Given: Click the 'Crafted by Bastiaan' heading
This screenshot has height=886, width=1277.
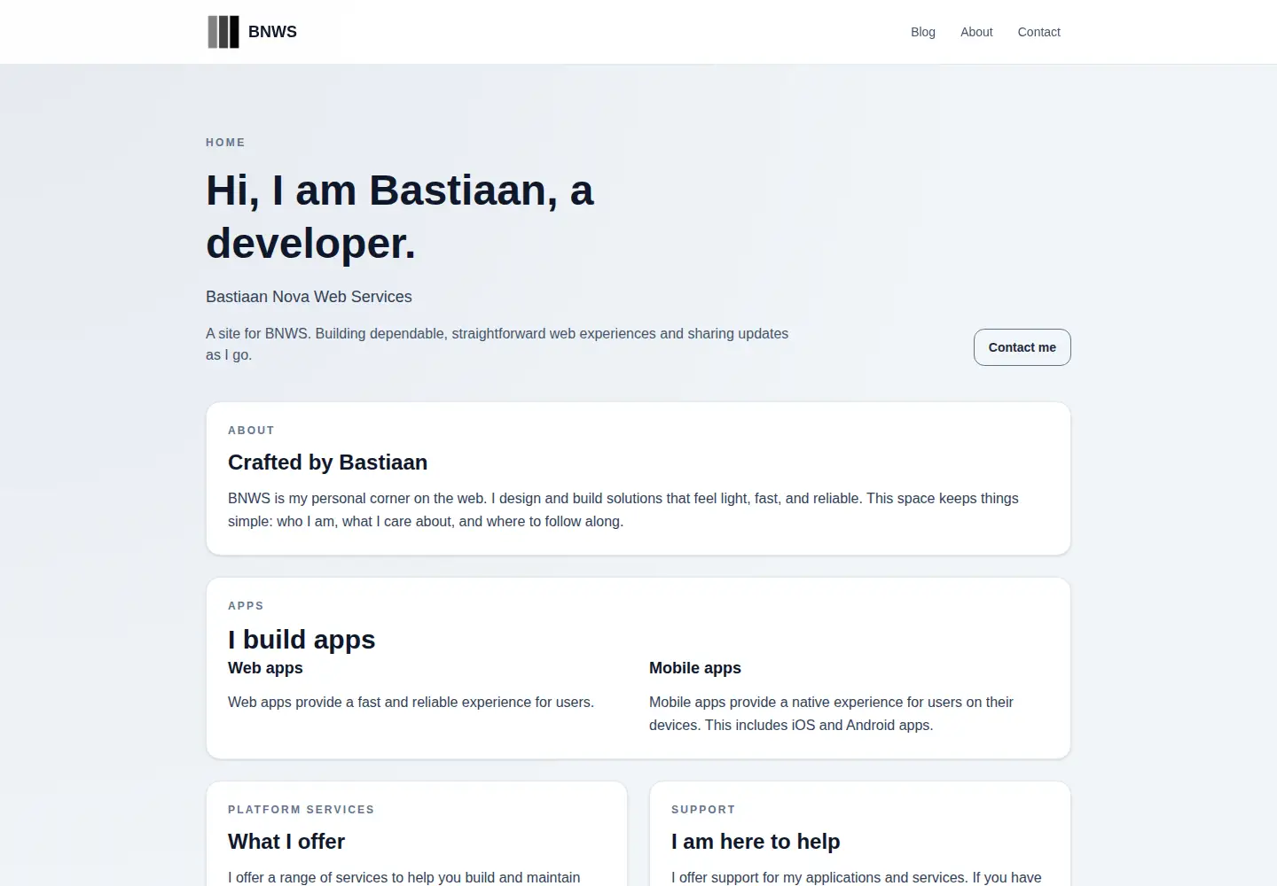Looking at the screenshot, I should pos(327,462).
